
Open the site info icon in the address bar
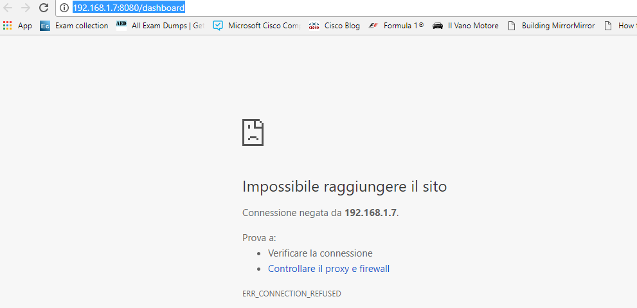64,8
